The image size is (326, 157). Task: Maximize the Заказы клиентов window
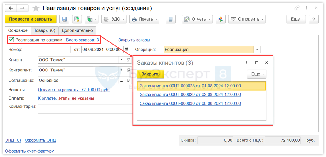click(257, 62)
